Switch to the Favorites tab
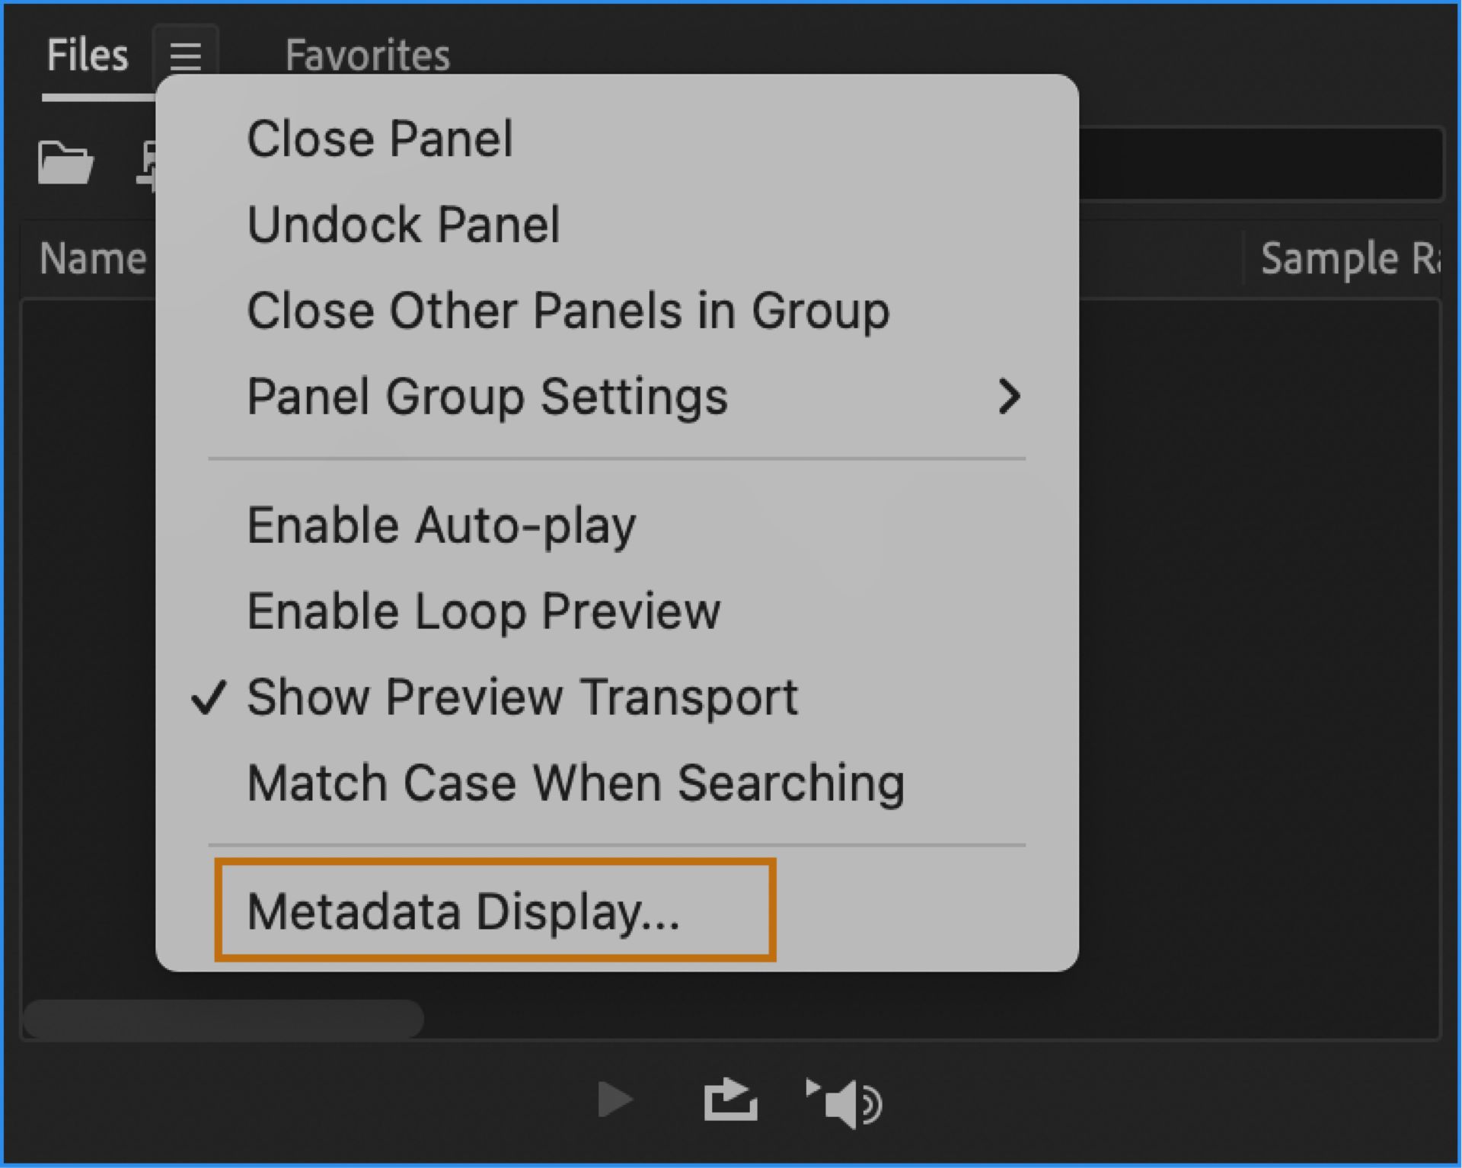The height and width of the screenshot is (1168, 1462). click(x=368, y=56)
